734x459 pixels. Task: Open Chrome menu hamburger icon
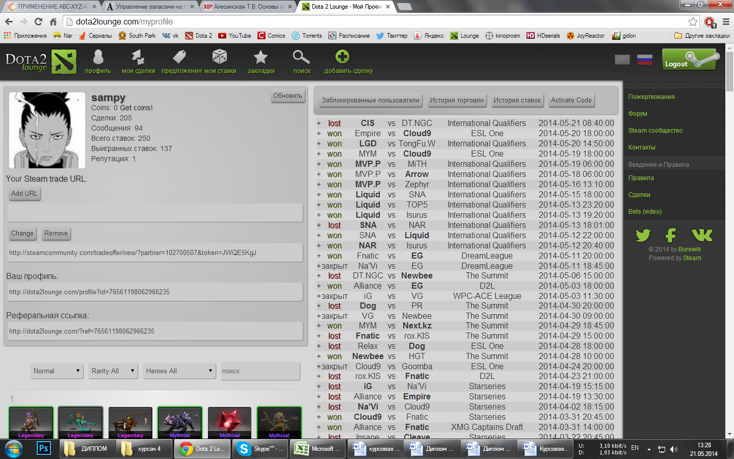pos(726,21)
